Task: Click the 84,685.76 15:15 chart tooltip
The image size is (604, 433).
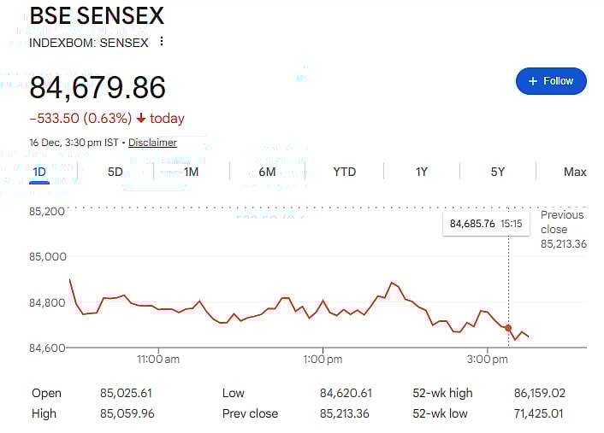Action: click(x=485, y=224)
